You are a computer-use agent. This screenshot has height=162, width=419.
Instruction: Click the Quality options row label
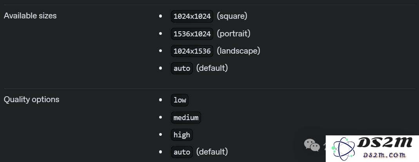coord(31,99)
